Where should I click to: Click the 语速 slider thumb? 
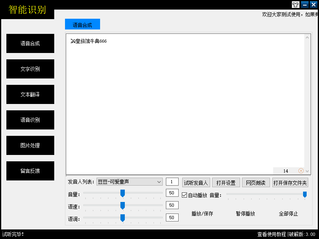(x=122, y=206)
